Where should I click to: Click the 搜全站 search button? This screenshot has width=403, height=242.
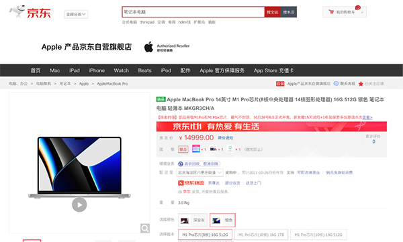(x=273, y=12)
